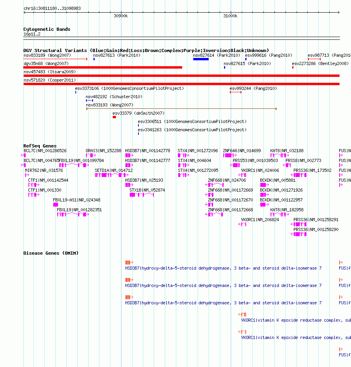Select the 16p11.2 cytogenetic band label
This screenshot has width=351, height=367.
coord(32,34)
